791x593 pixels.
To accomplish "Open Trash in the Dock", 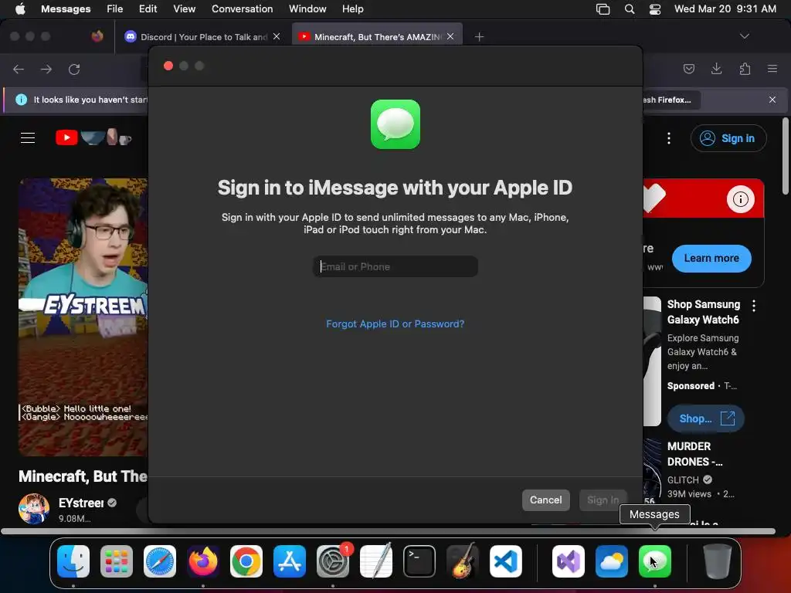I will 718,561.
